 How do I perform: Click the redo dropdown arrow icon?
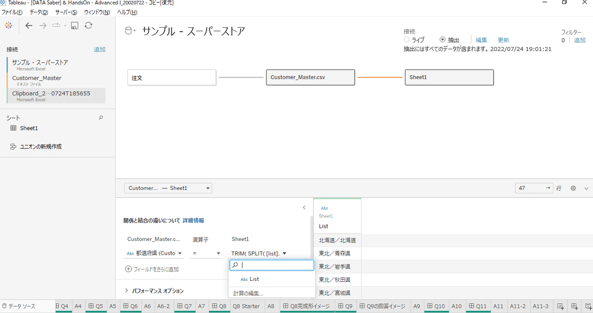tap(65, 26)
